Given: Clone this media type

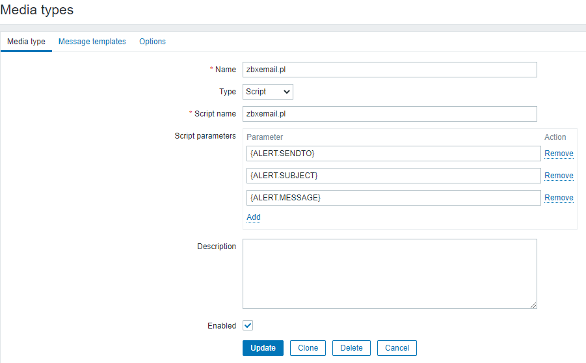Looking at the screenshot, I should [x=308, y=348].
